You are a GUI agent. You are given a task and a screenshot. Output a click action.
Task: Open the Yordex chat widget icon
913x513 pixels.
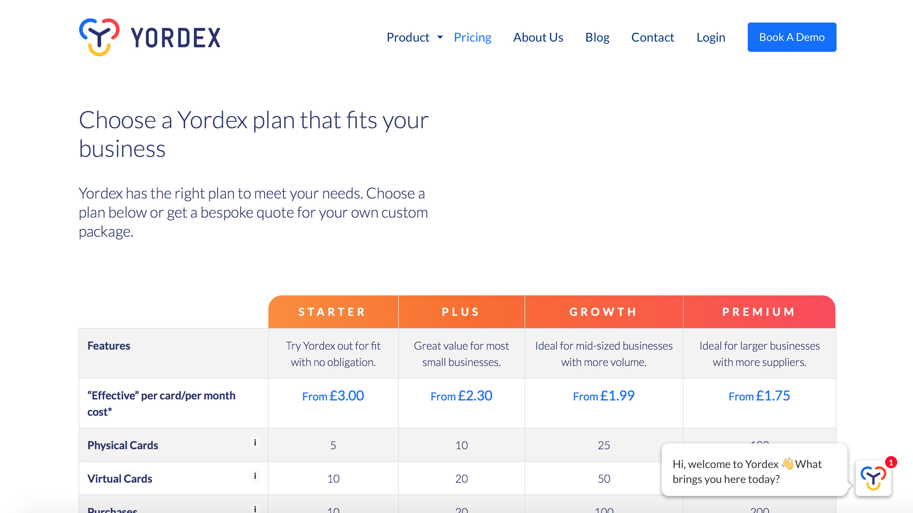873,478
